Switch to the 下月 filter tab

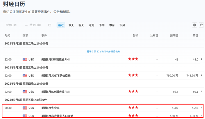tap(122, 25)
